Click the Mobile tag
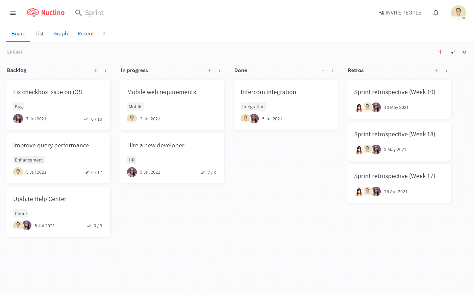473x295 pixels. 135,107
